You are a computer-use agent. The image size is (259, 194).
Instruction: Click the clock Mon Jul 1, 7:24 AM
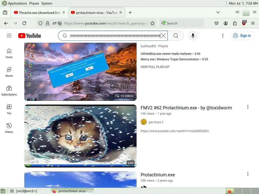pyautogui.click(x=243, y=3)
